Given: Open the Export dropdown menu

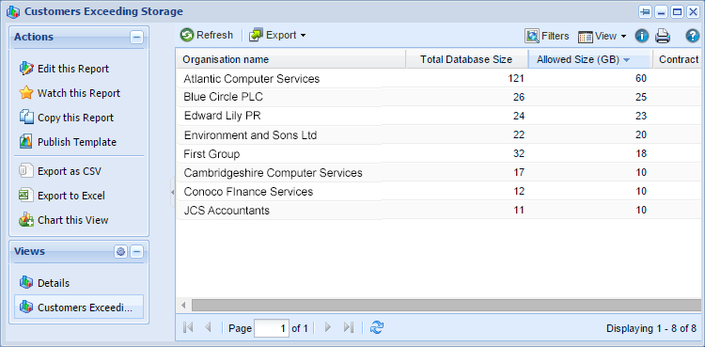Looking at the screenshot, I should [x=277, y=35].
